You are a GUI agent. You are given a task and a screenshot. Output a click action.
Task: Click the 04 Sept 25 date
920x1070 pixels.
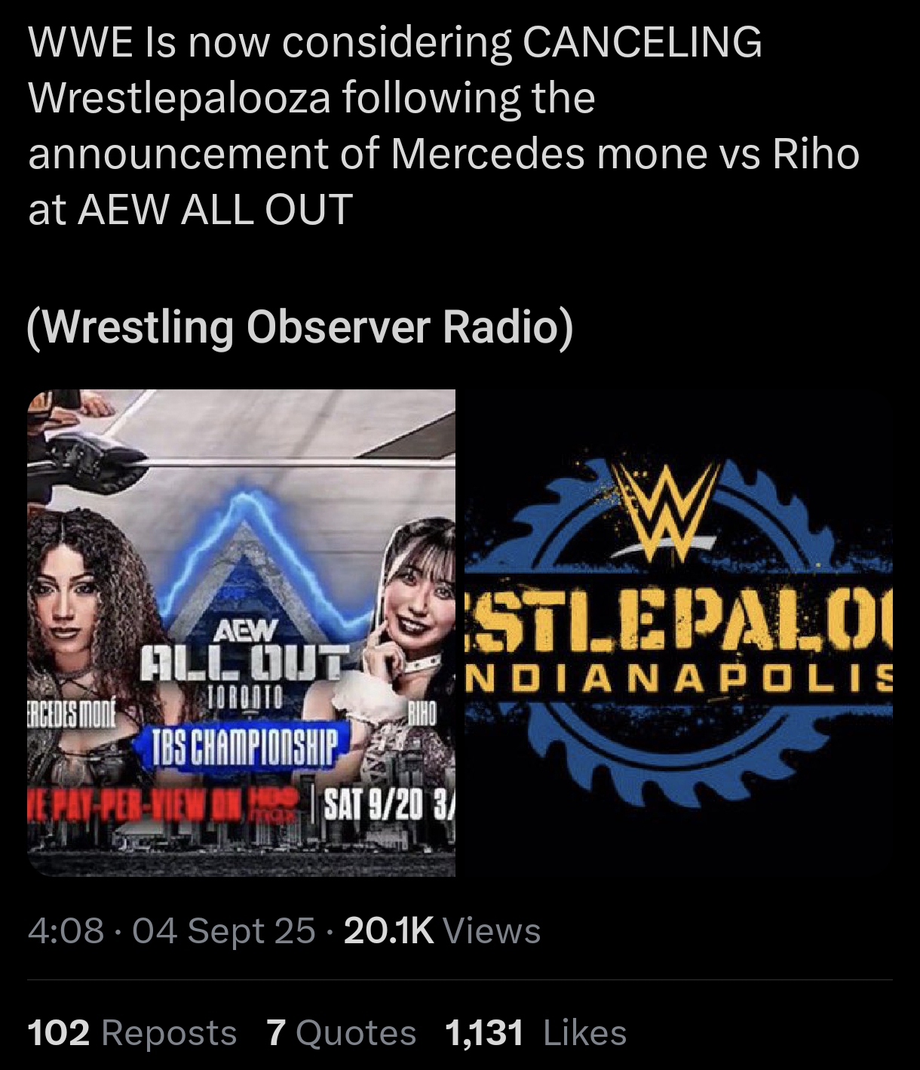[x=224, y=930]
